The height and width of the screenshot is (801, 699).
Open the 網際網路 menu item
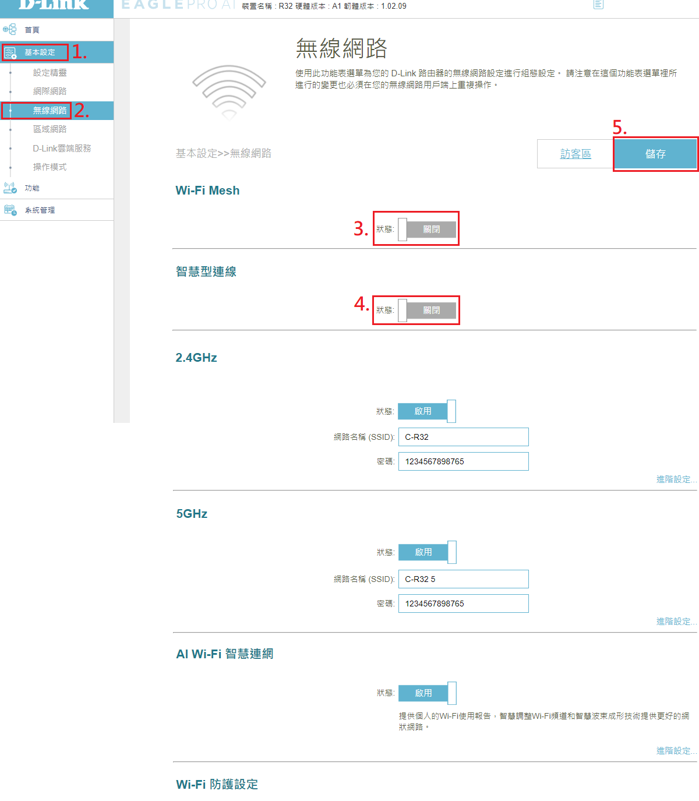coord(50,91)
